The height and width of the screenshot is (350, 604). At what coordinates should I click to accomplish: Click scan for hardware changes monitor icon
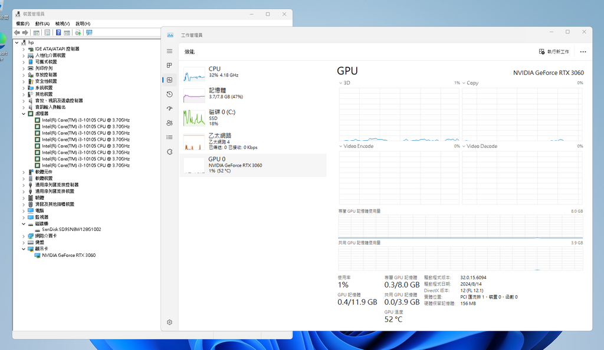pyautogui.click(x=90, y=32)
